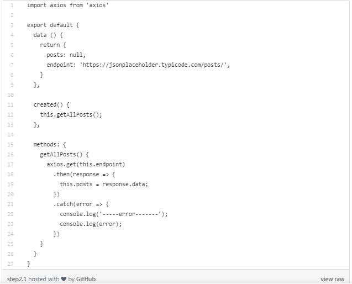Image resolution: width=352 pixels, height=284 pixels.
Task: Click line number 15
Action: tap(11, 144)
